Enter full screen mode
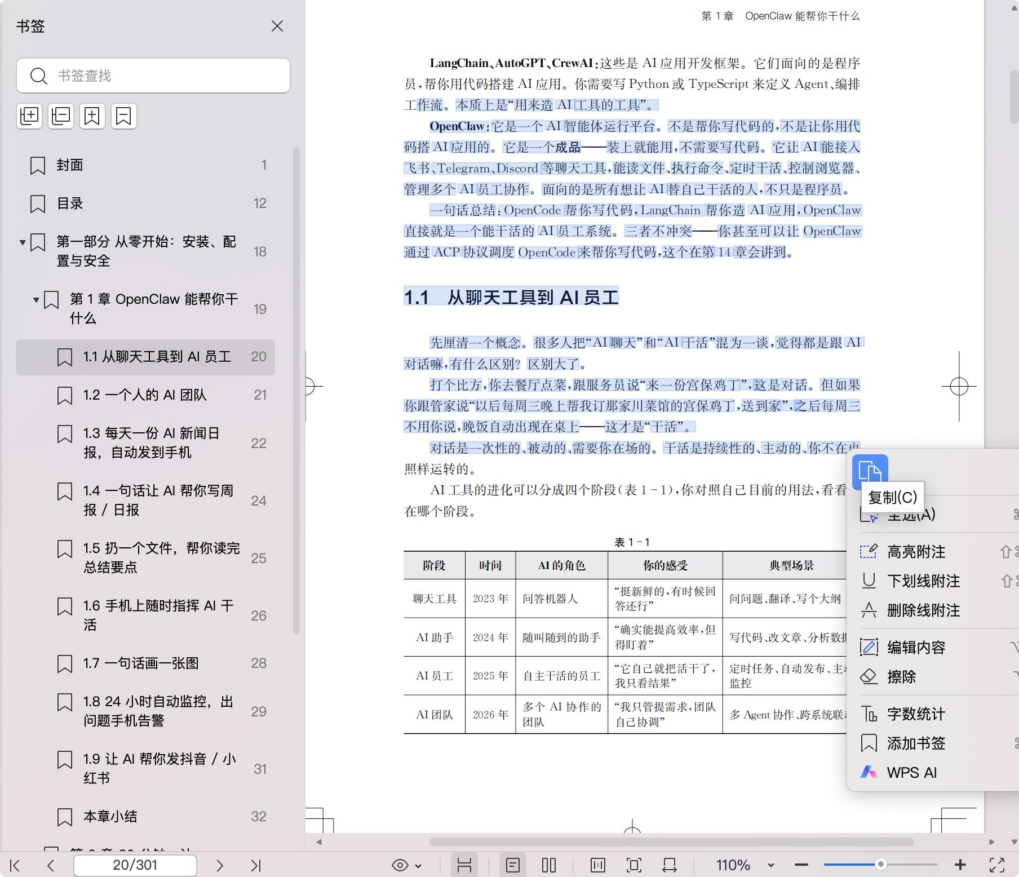 (997, 865)
